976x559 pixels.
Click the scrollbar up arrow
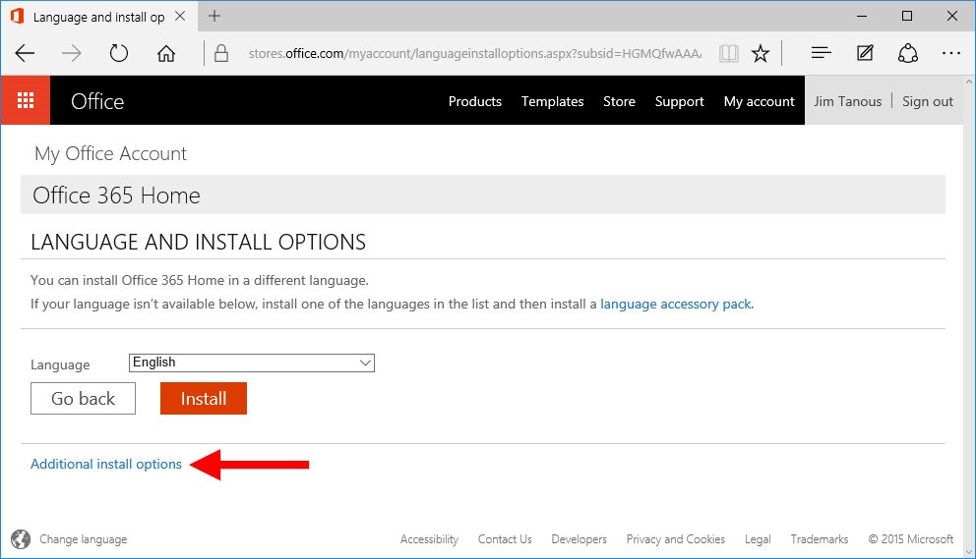click(969, 83)
